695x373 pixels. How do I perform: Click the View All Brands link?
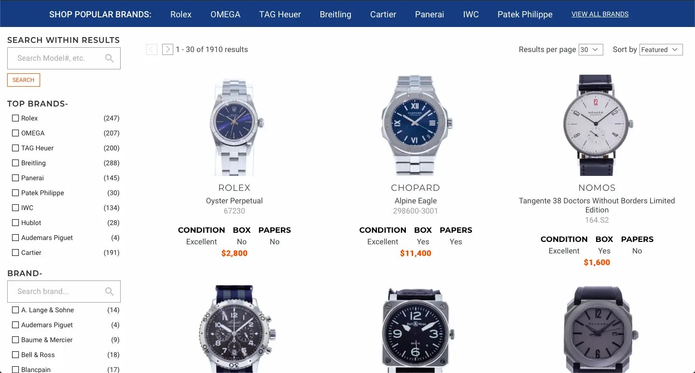tap(600, 14)
